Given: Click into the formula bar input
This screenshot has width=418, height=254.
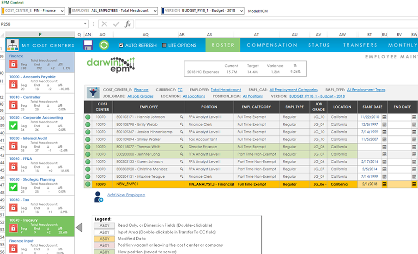Looking at the screenshot, I should coord(276,24).
